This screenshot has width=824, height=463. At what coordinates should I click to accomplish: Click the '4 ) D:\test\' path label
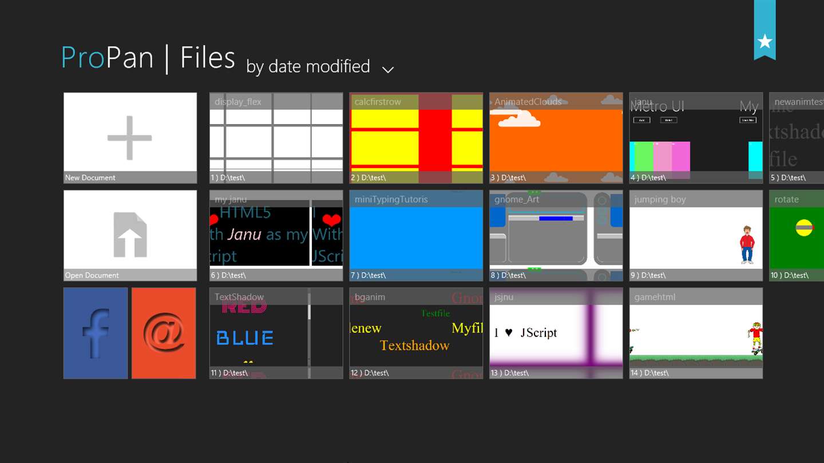pyautogui.click(x=648, y=178)
